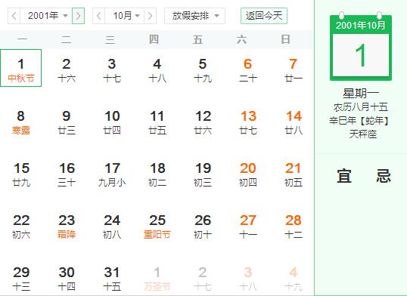
Task: Select October 4 十八 date
Action: 157,70
